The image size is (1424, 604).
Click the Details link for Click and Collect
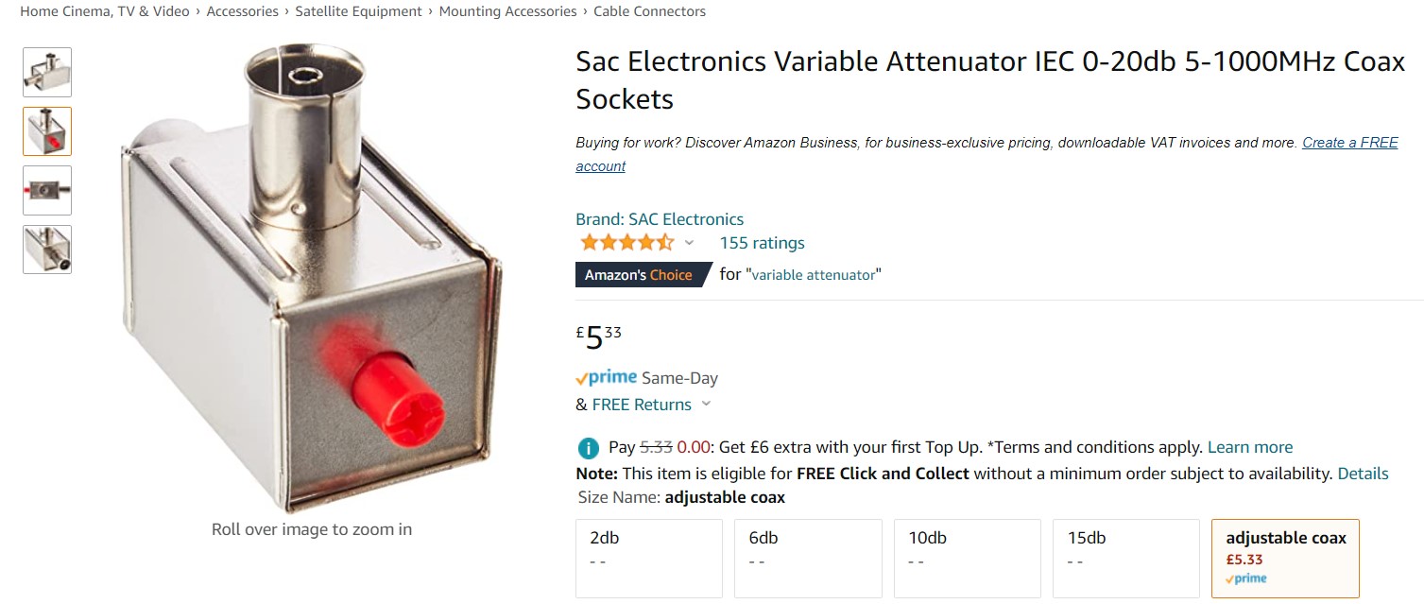[1362, 473]
